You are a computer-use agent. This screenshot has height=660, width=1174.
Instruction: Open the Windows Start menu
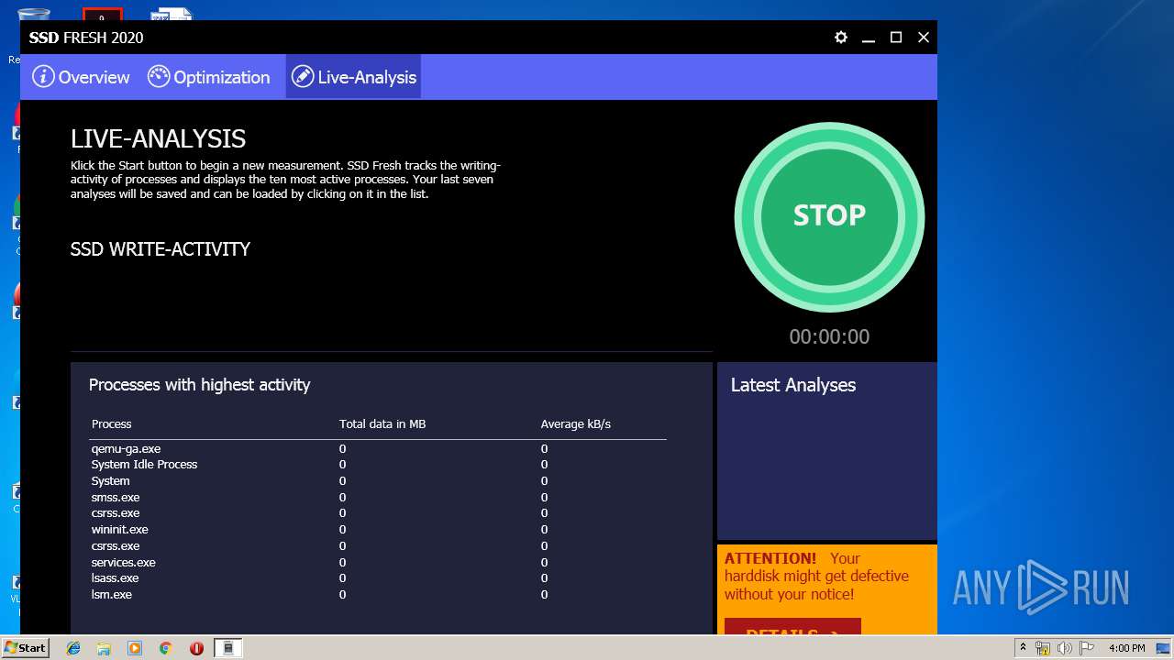tap(25, 647)
